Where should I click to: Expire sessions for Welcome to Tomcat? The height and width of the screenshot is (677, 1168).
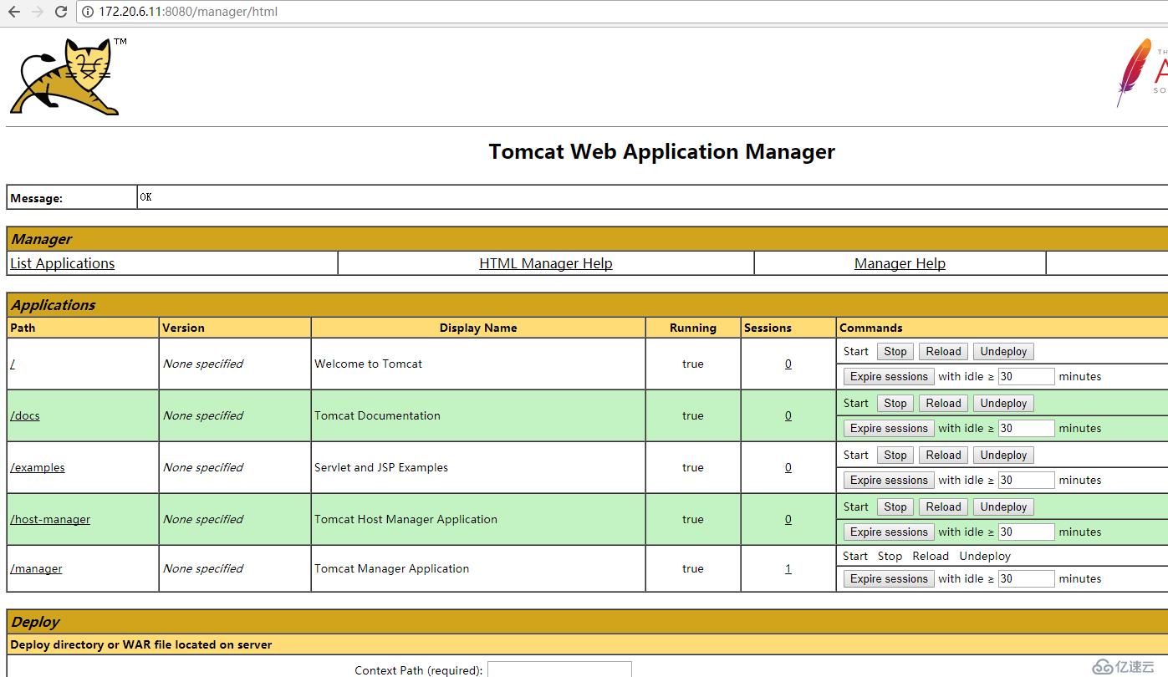pyautogui.click(x=889, y=377)
